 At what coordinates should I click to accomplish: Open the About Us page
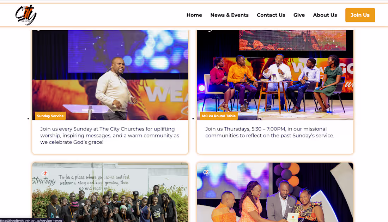coord(325,15)
